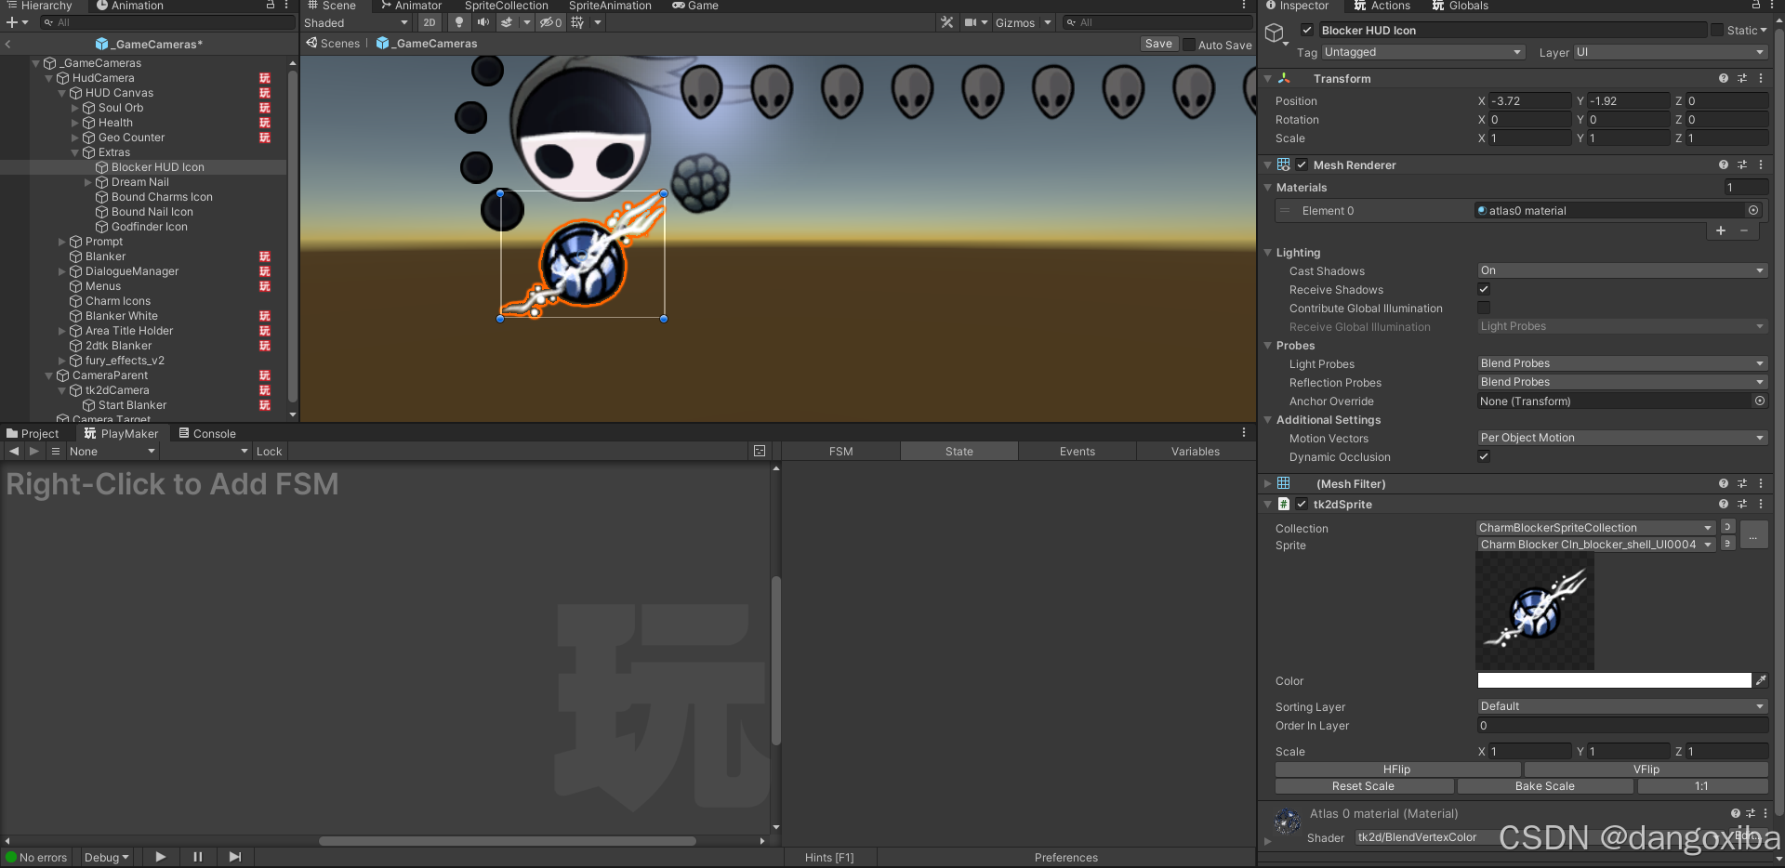The width and height of the screenshot is (1785, 868).
Task: Collapse the Extras tree item
Action: 75,152
